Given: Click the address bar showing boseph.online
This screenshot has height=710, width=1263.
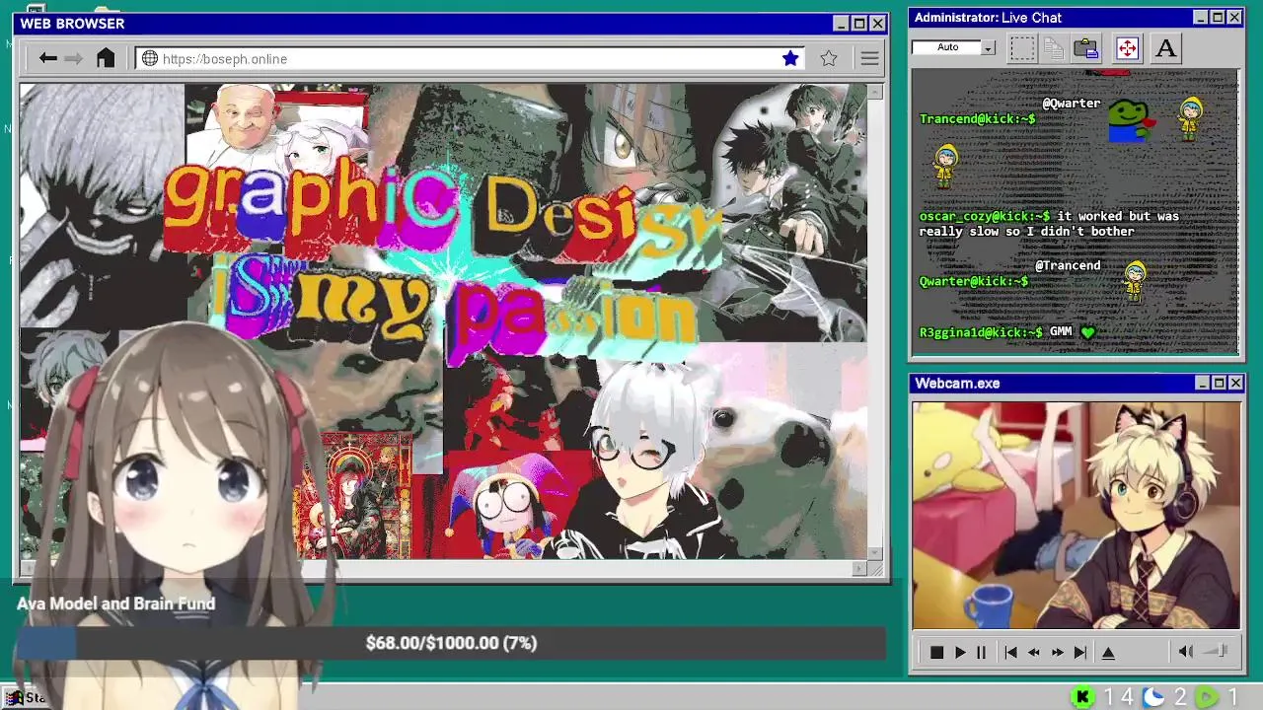Looking at the screenshot, I should 471,59.
